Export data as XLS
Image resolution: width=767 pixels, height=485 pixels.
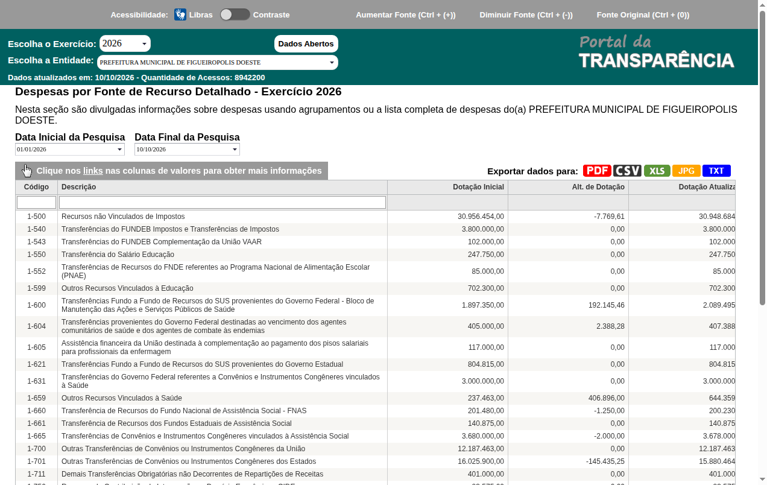click(657, 171)
